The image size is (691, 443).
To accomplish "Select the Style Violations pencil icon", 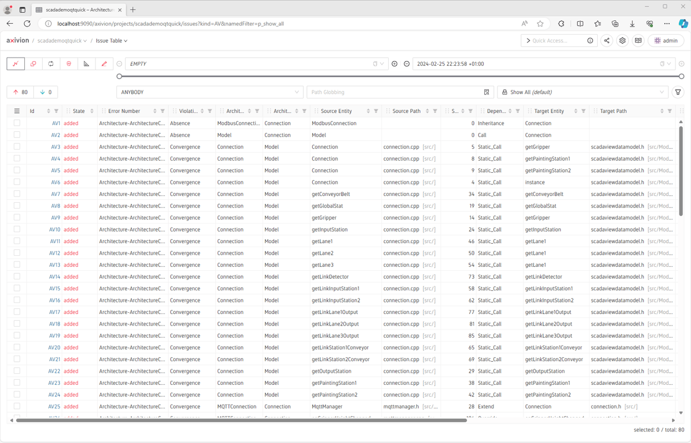I will 104,64.
